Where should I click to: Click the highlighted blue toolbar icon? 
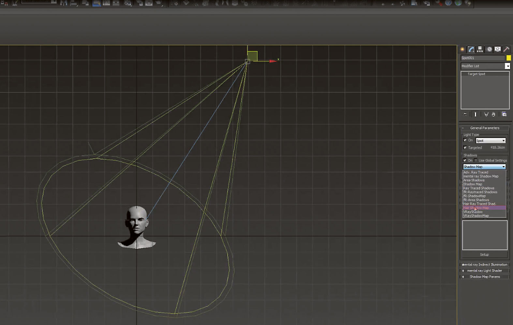point(96,3)
